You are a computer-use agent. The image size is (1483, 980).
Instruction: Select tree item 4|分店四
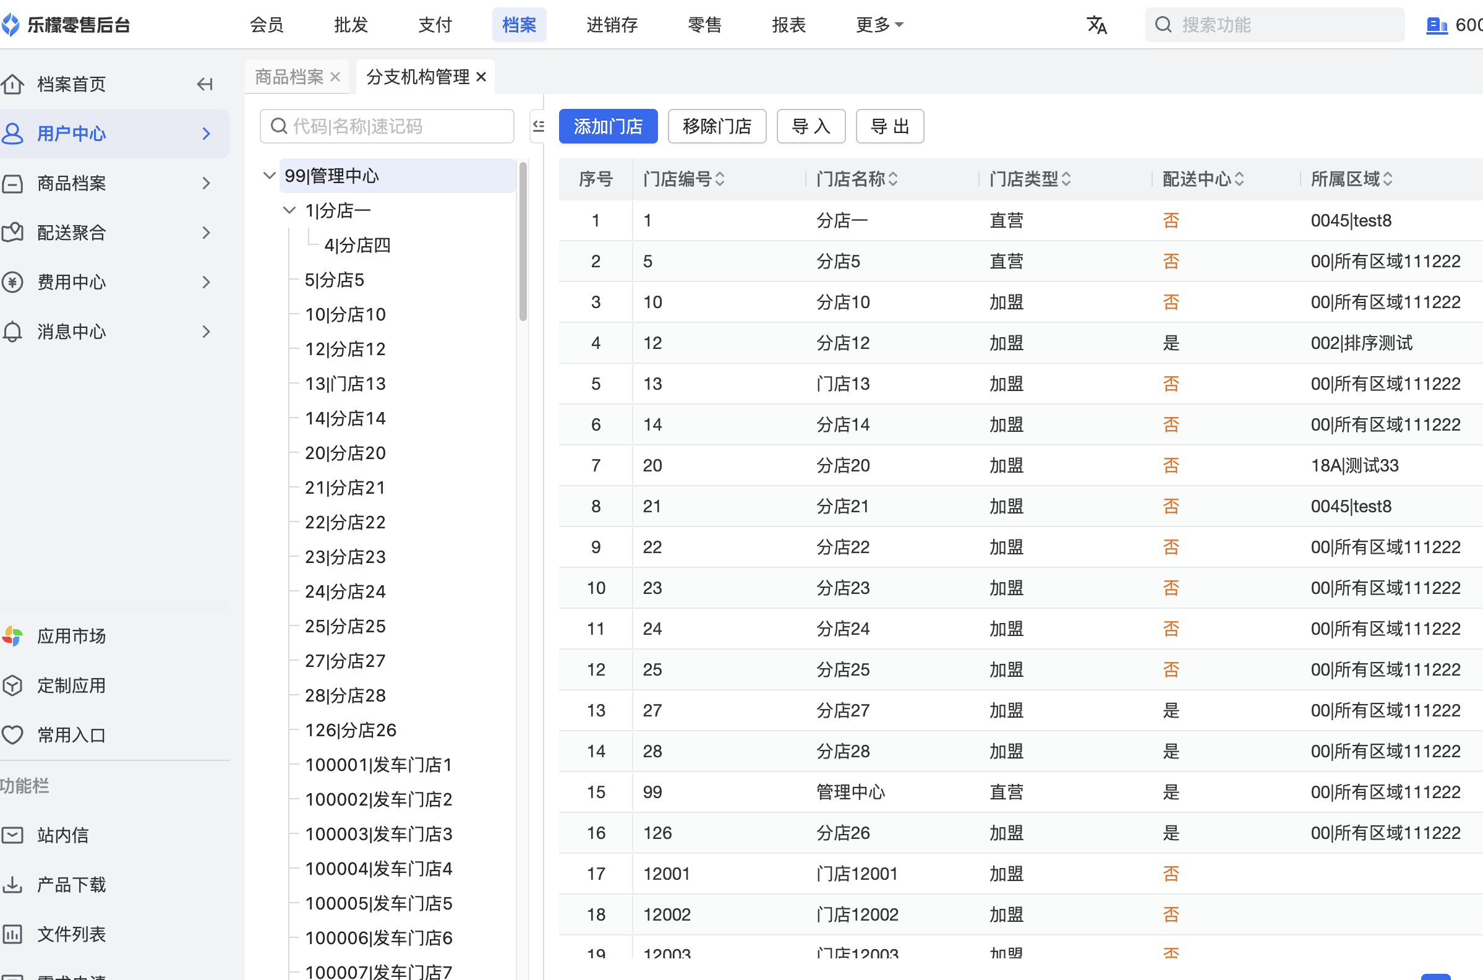point(357,245)
